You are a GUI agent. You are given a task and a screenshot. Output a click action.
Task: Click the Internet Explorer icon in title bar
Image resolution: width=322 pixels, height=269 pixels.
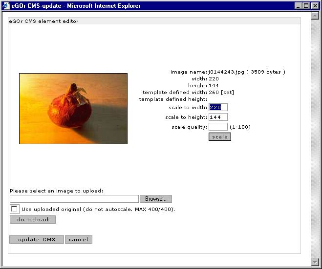click(x=6, y=6)
